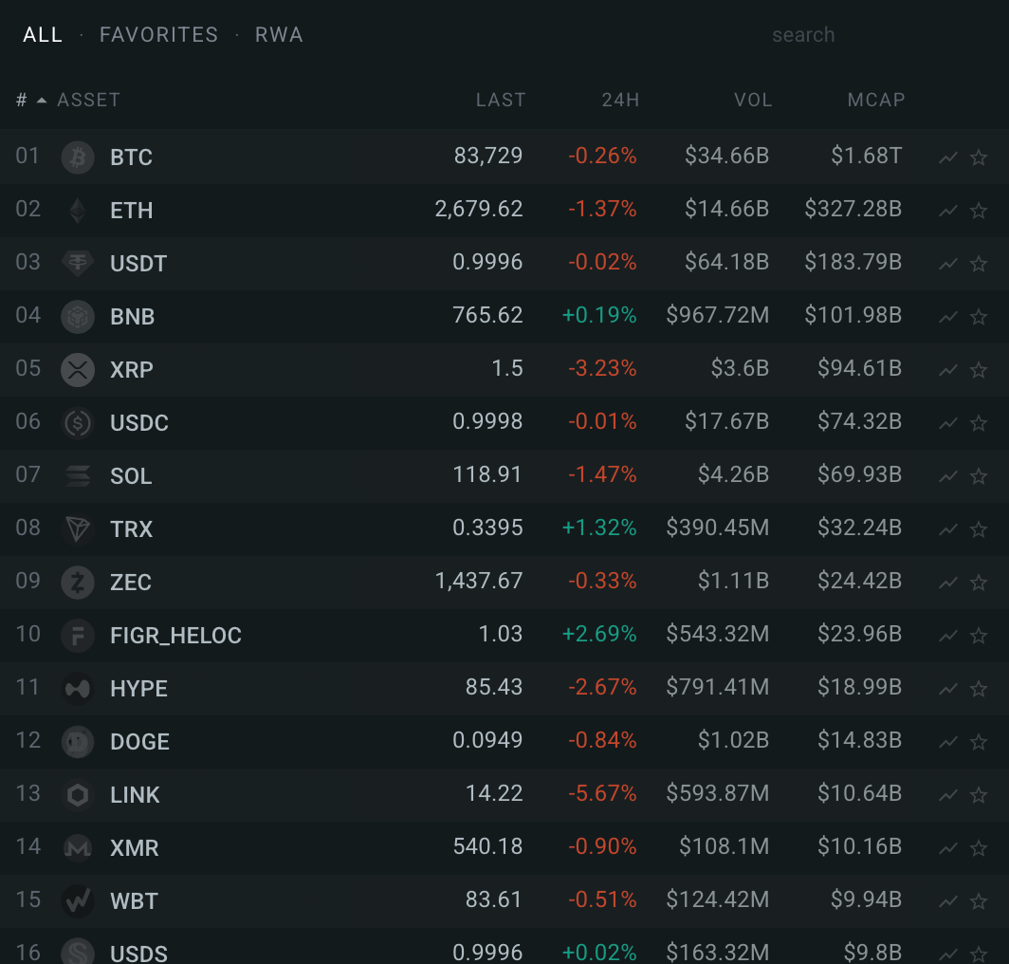The height and width of the screenshot is (964, 1009).
Task: Focus the search field
Action: click(804, 35)
